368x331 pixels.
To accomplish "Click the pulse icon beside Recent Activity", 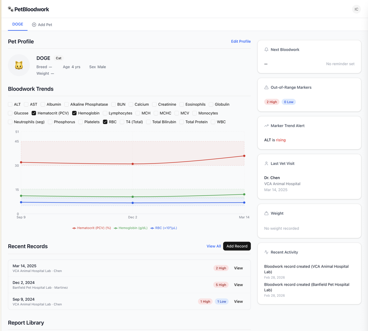I will (266, 252).
